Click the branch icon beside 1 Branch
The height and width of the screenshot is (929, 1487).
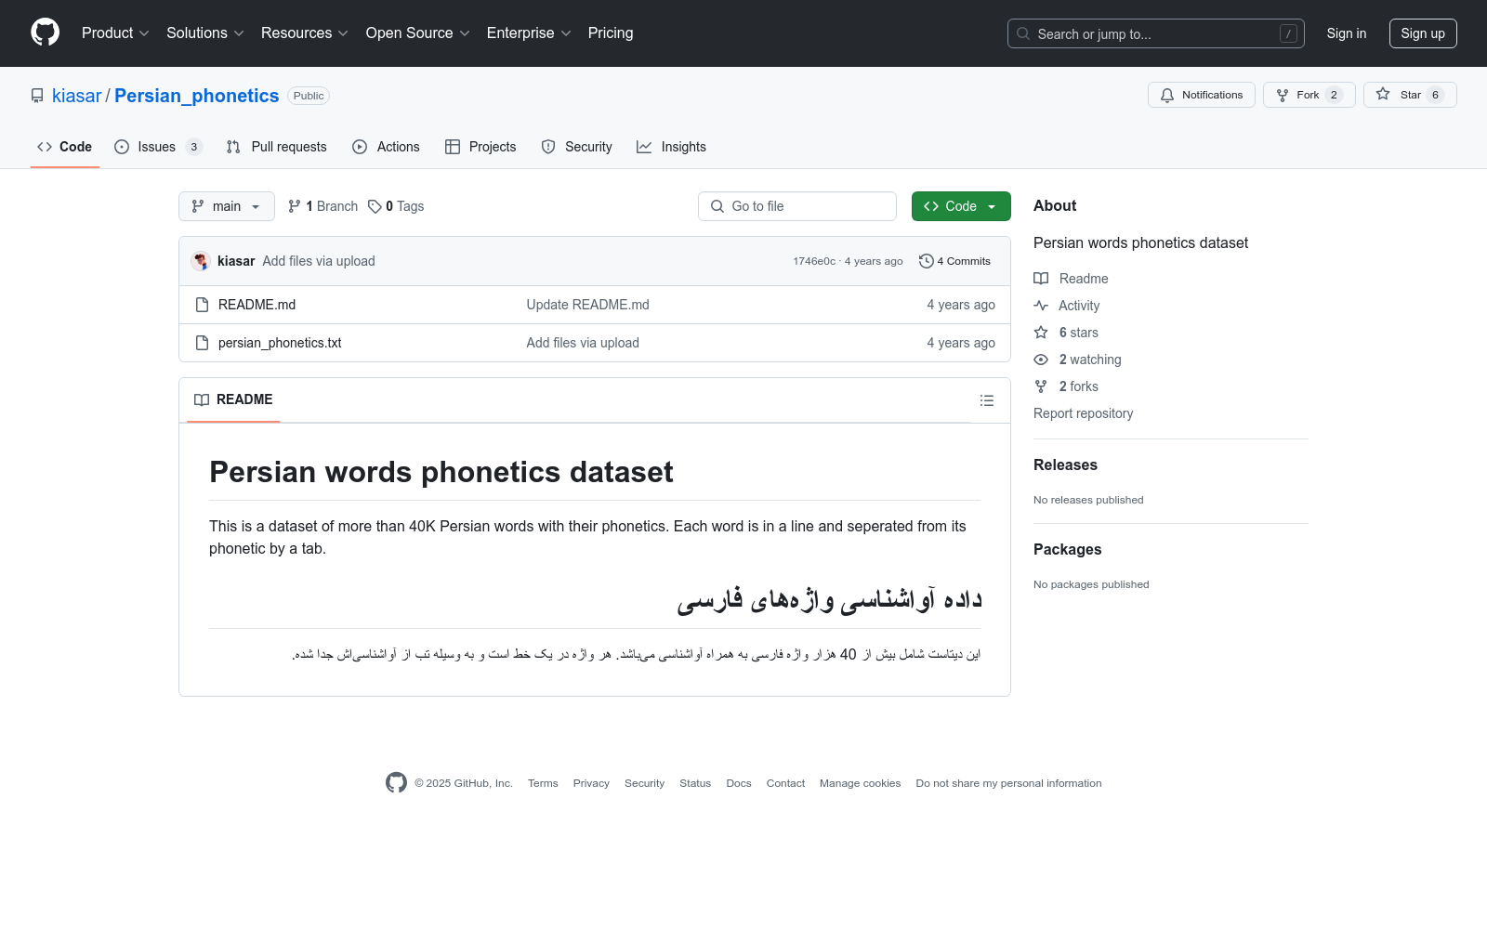click(x=295, y=206)
